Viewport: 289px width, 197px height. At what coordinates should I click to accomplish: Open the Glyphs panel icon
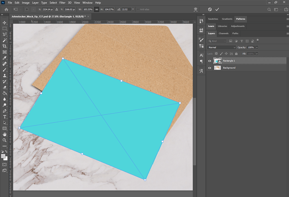(x=201, y=71)
